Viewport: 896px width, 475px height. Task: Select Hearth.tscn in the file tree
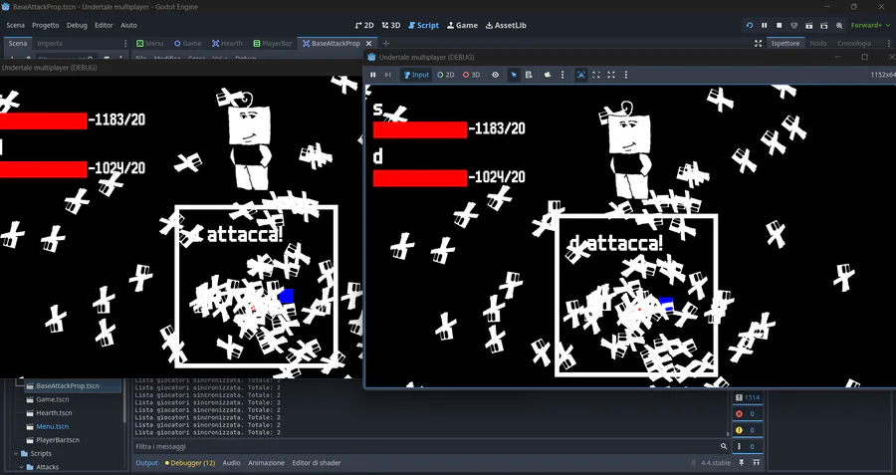[54, 412]
